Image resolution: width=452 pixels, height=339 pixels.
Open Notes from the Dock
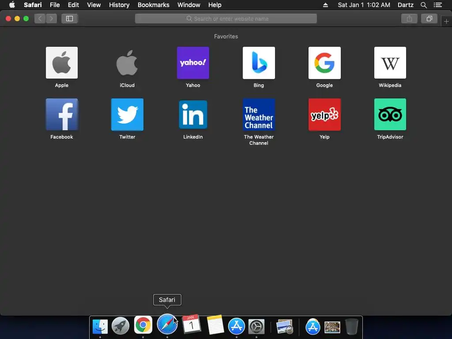[x=215, y=325]
